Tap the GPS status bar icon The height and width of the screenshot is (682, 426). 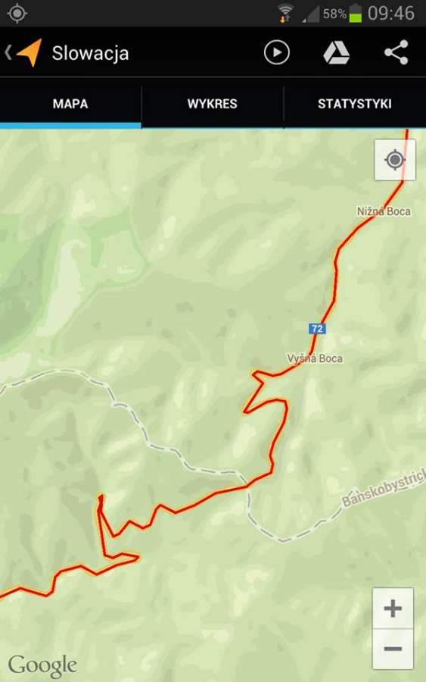pyautogui.click(x=17, y=13)
